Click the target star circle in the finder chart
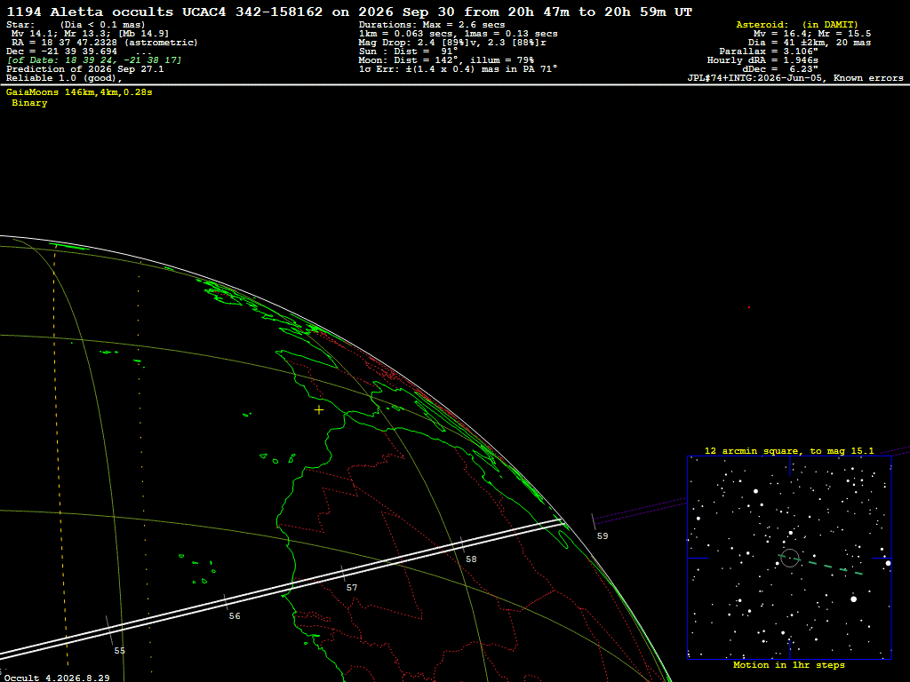910x682 pixels. [790, 558]
